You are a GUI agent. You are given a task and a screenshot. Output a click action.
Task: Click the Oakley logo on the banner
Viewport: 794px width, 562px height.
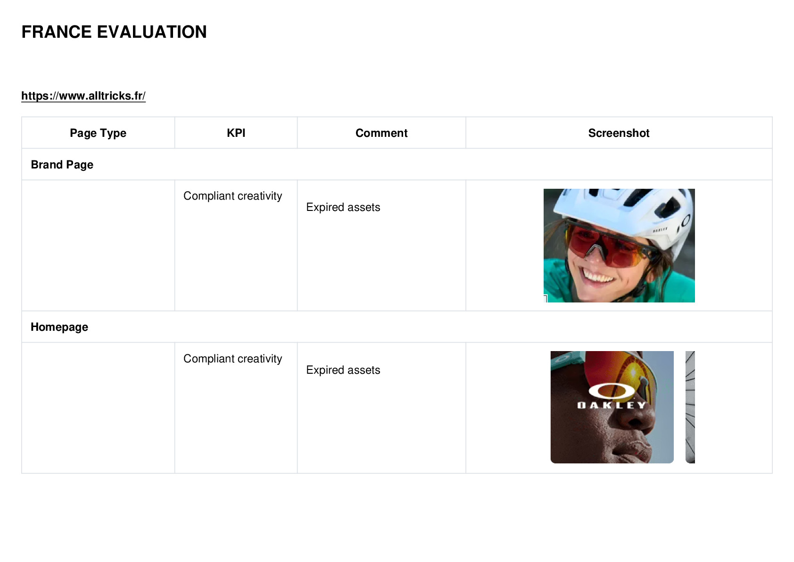pos(612,395)
